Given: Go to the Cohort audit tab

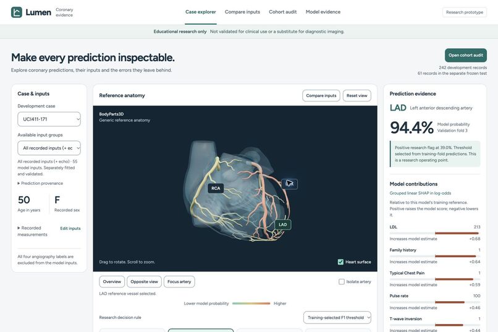Looking at the screenshot, I should pos(282,12).
